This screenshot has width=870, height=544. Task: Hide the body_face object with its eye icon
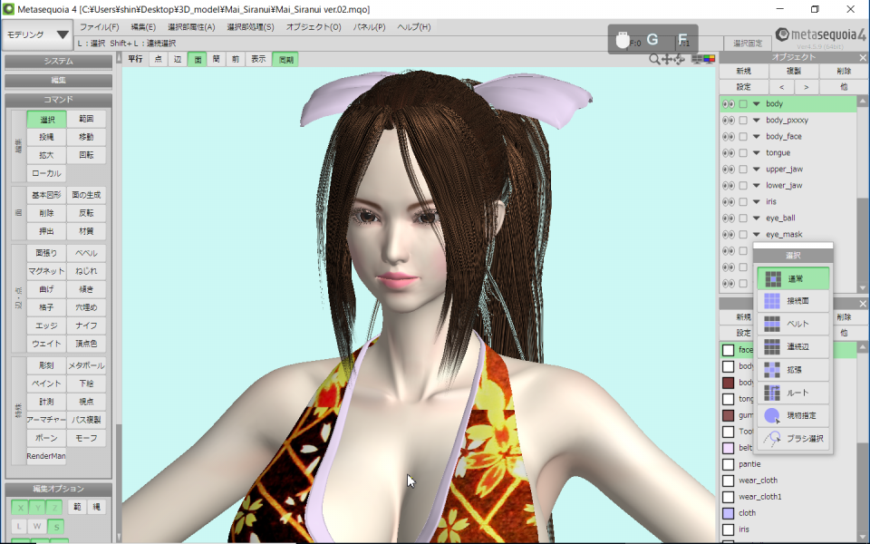728,137
